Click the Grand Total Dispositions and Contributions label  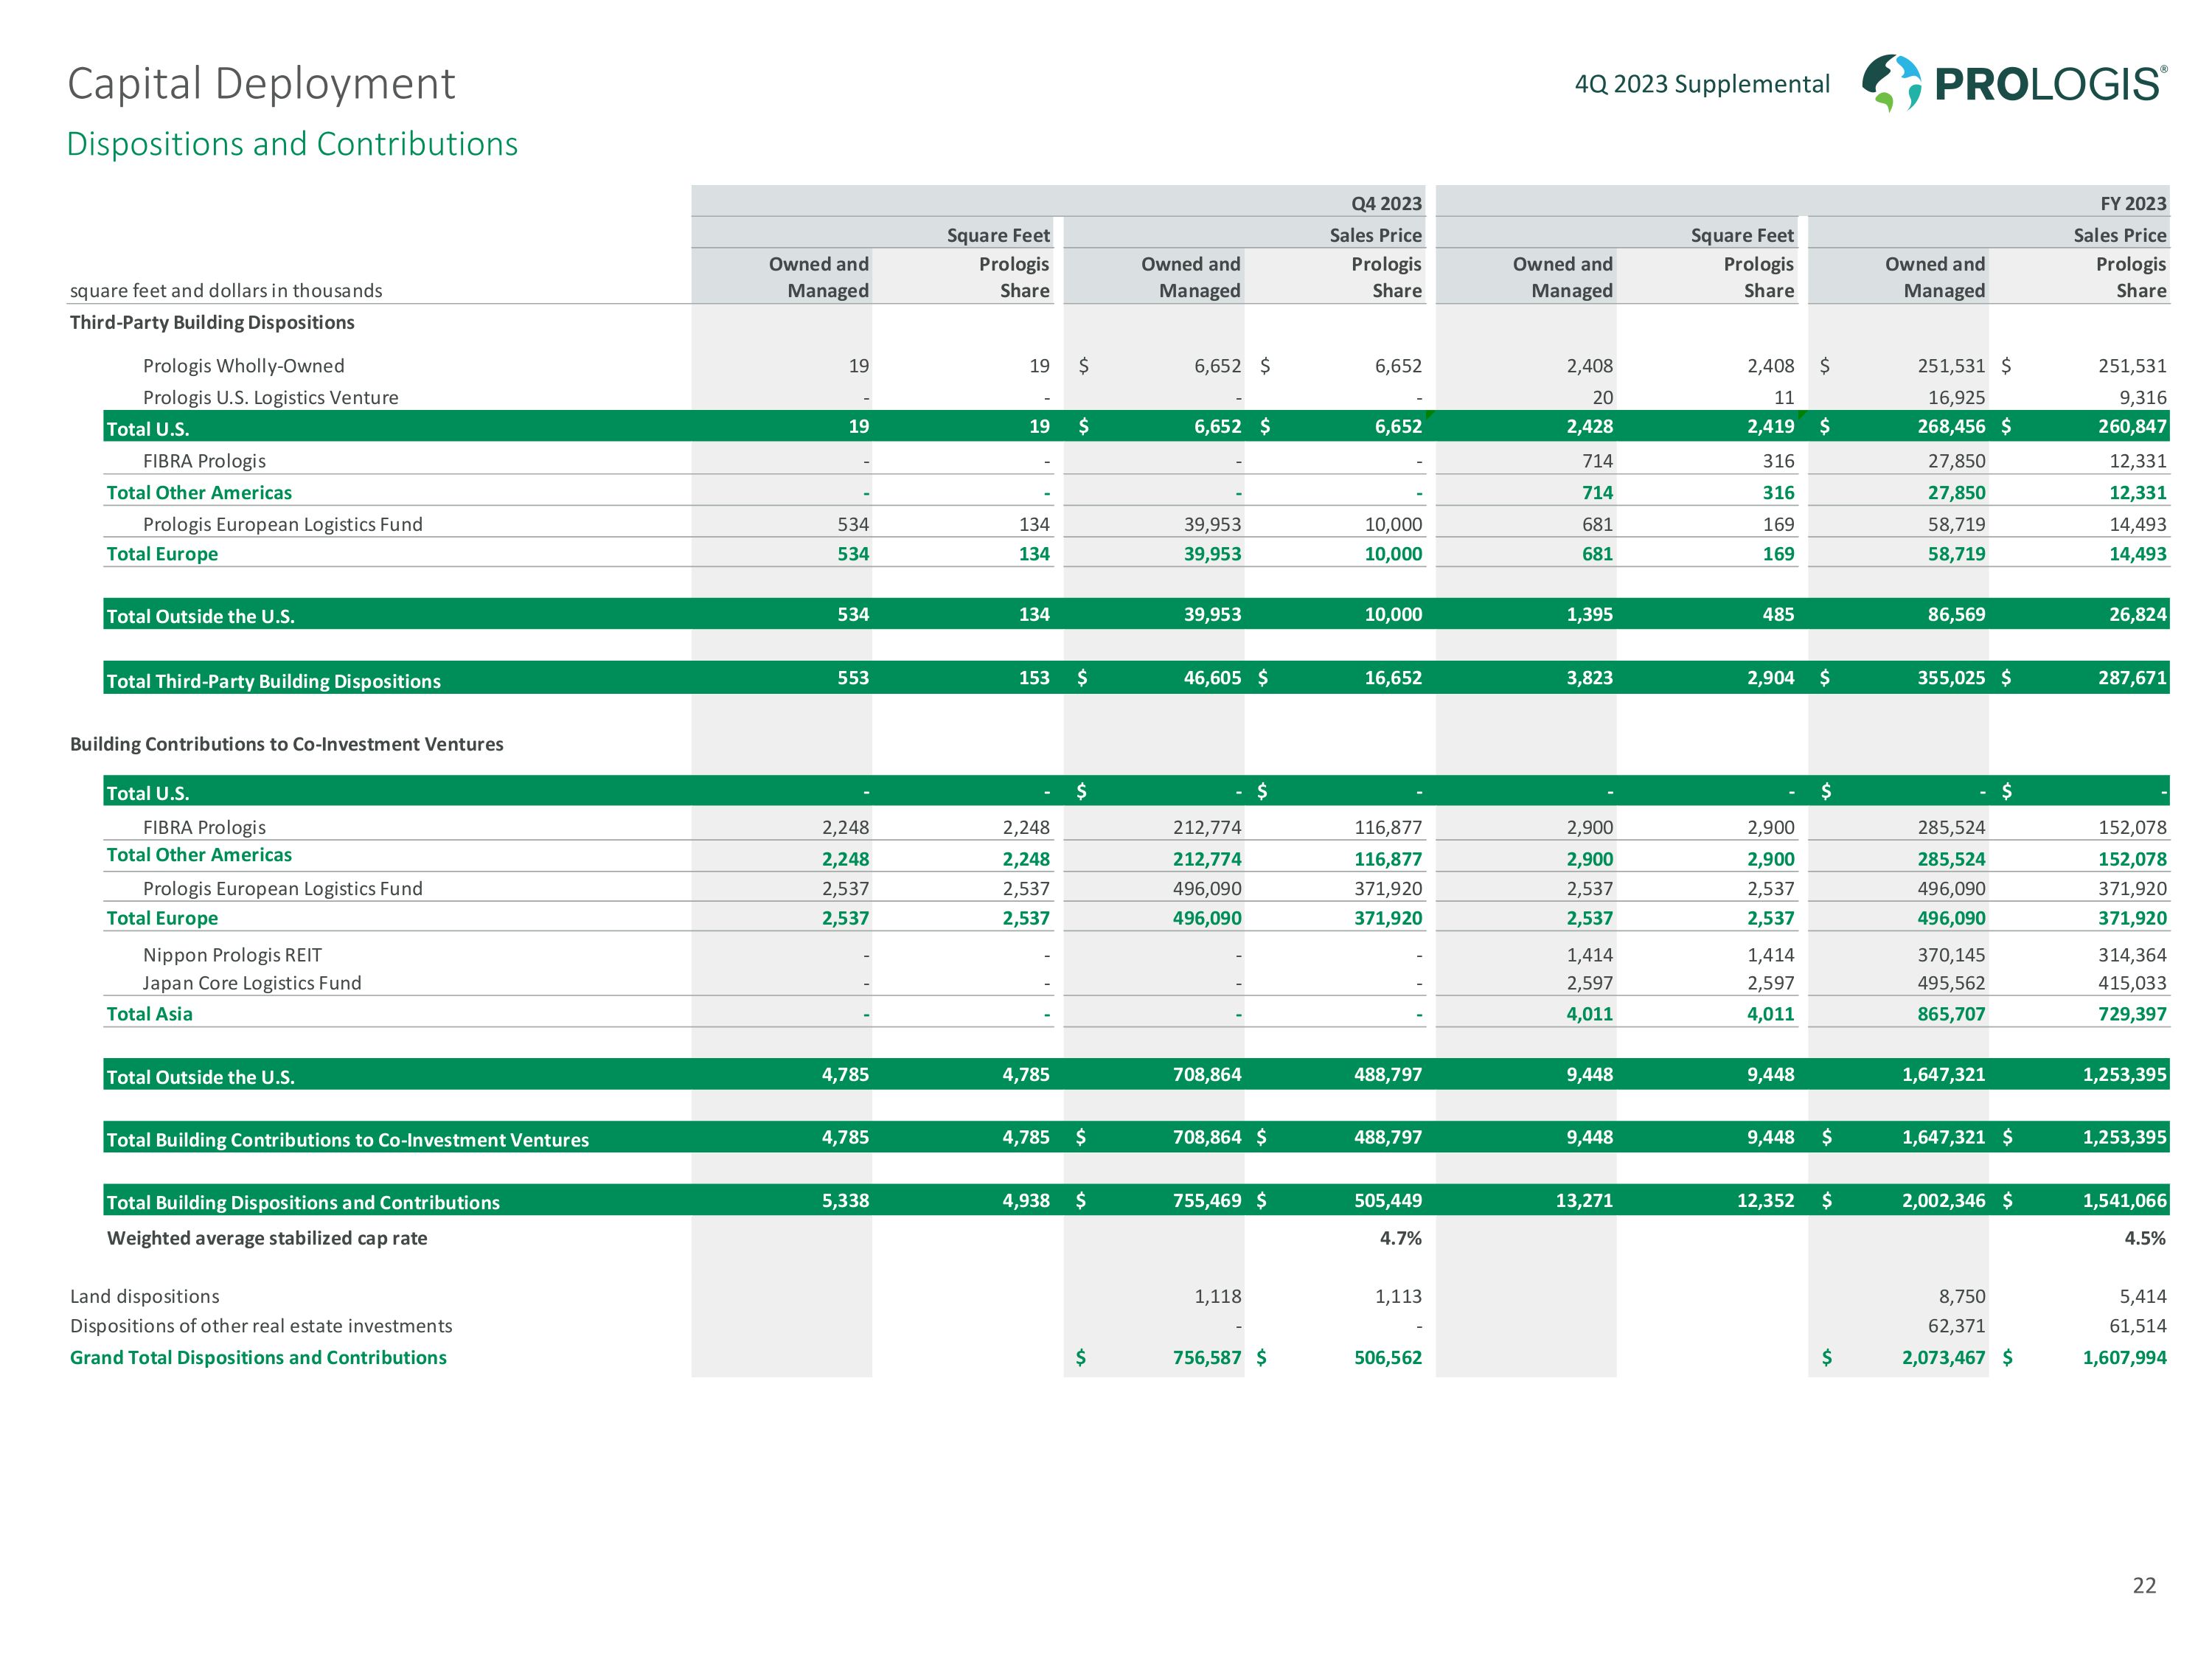[x=258, y=1357]
